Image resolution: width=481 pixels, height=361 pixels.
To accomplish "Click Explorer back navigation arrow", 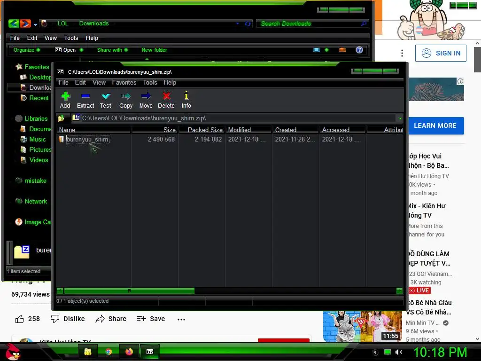I will point(14,24).
